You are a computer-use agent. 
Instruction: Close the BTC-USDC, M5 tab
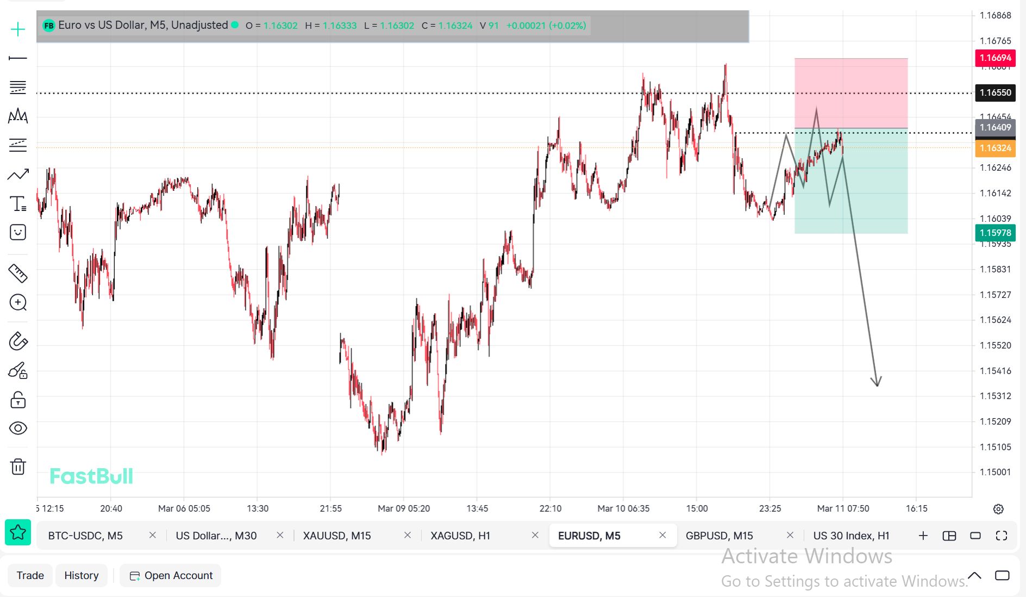[153, 536]
